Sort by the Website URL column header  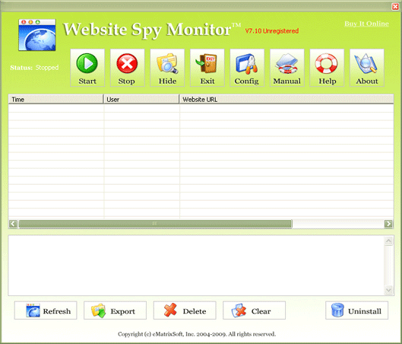[x=286, y=99]
